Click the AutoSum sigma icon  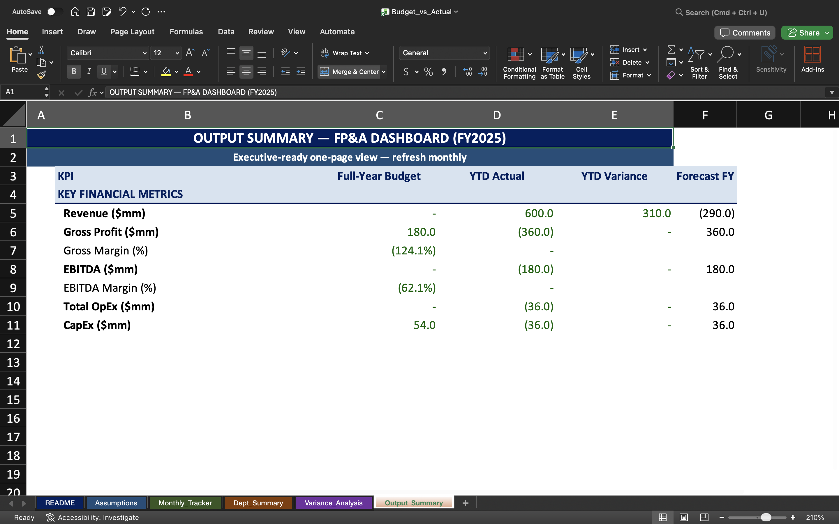pos(671,49)
